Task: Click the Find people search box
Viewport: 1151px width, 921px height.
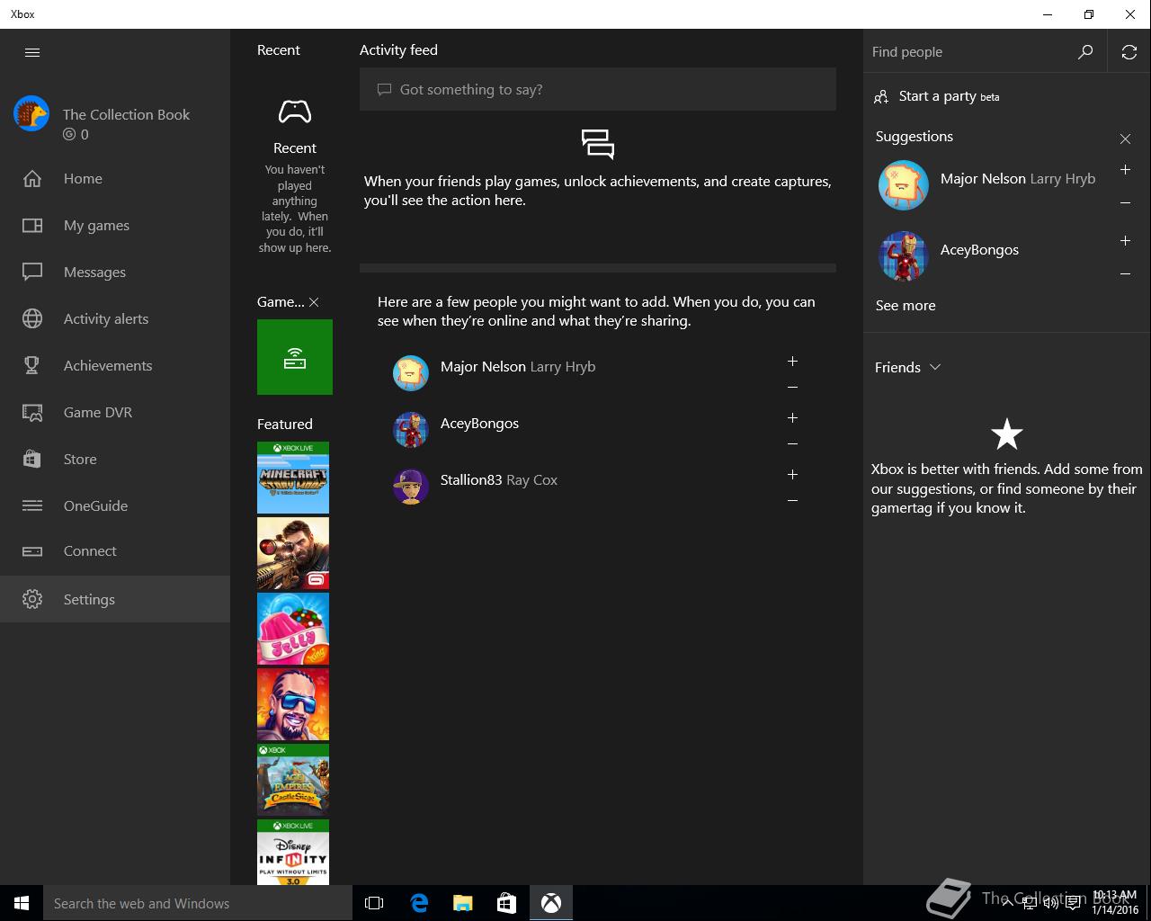Action: tap(971, 52)
